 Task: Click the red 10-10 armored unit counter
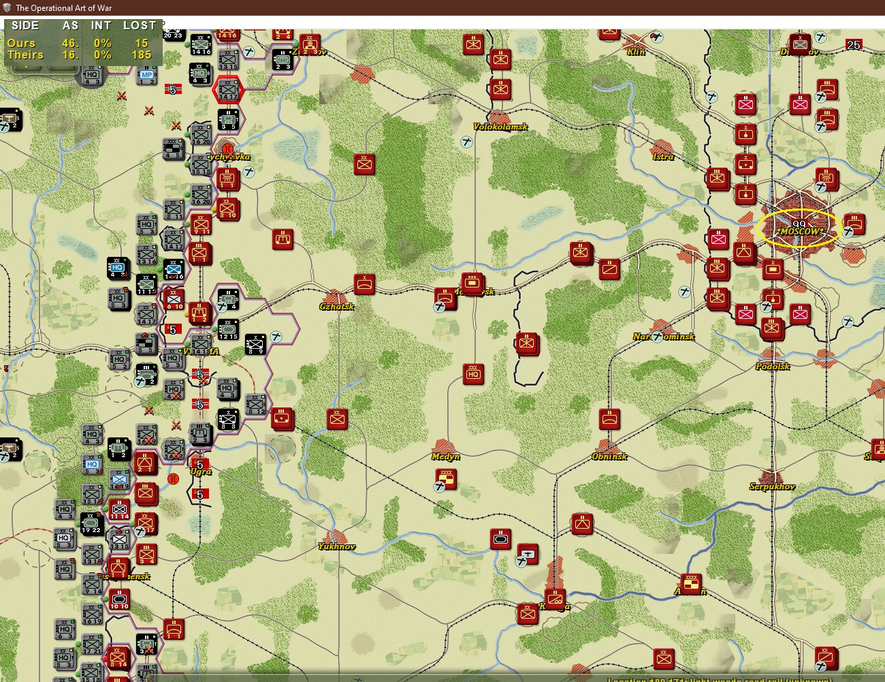119,600
